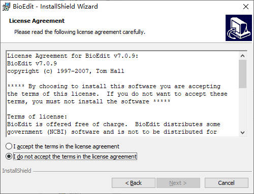Click the 'License Agreement' bold heading

tap(37, 21)
